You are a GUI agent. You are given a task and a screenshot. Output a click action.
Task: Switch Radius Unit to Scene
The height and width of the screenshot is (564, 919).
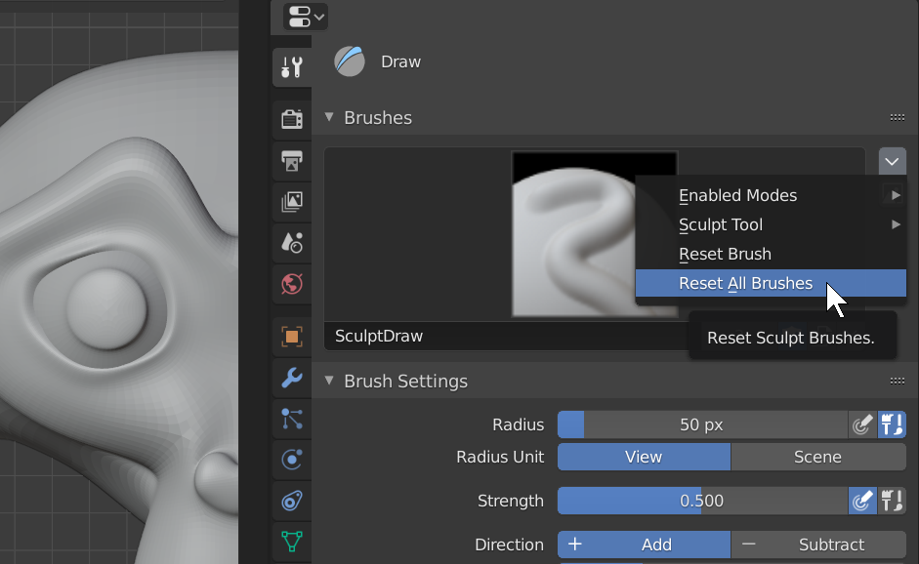point(818,456)
